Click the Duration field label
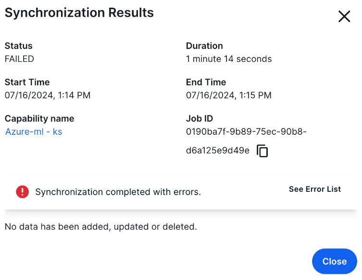 204,46
